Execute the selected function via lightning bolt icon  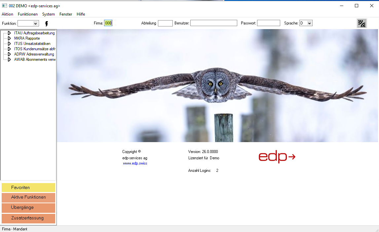click(x=46, y=23)
